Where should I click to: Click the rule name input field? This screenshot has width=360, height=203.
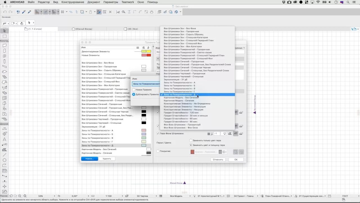(146, 84)
